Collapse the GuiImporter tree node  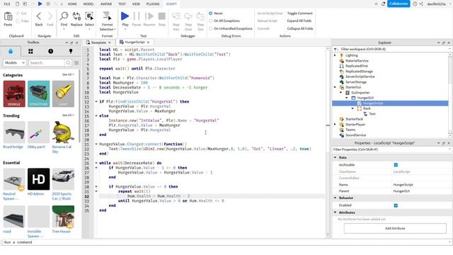point(341,93)
